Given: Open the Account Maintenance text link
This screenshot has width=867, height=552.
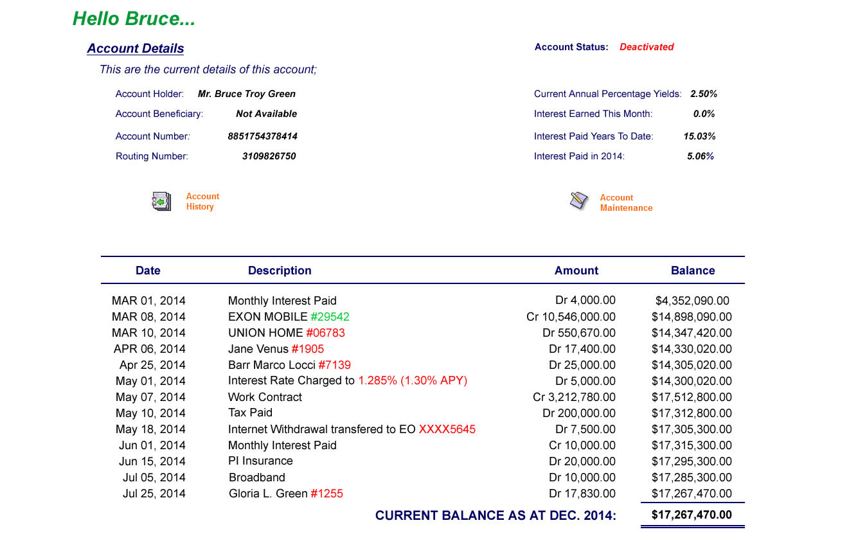Looking at the screenshot, I should (625, 203).
